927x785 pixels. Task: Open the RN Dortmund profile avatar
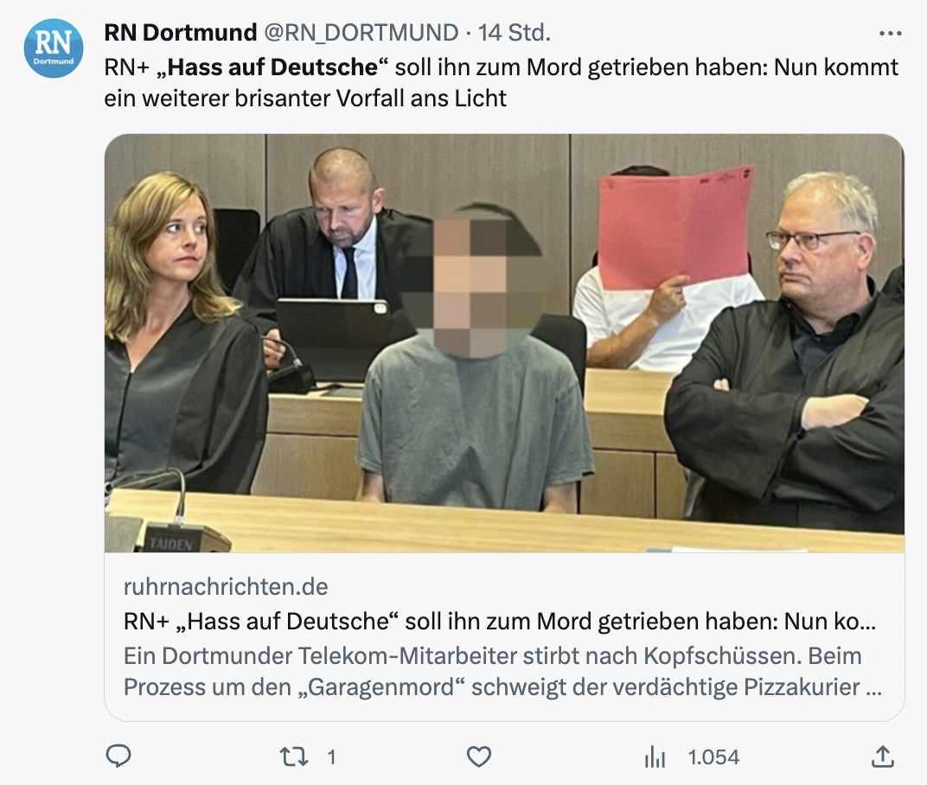[x=54, y=48]
